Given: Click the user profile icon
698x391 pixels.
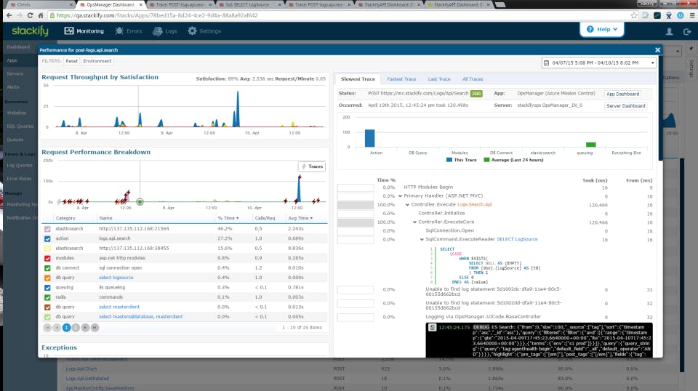Looking at the screenshot, I should point(669,31).
